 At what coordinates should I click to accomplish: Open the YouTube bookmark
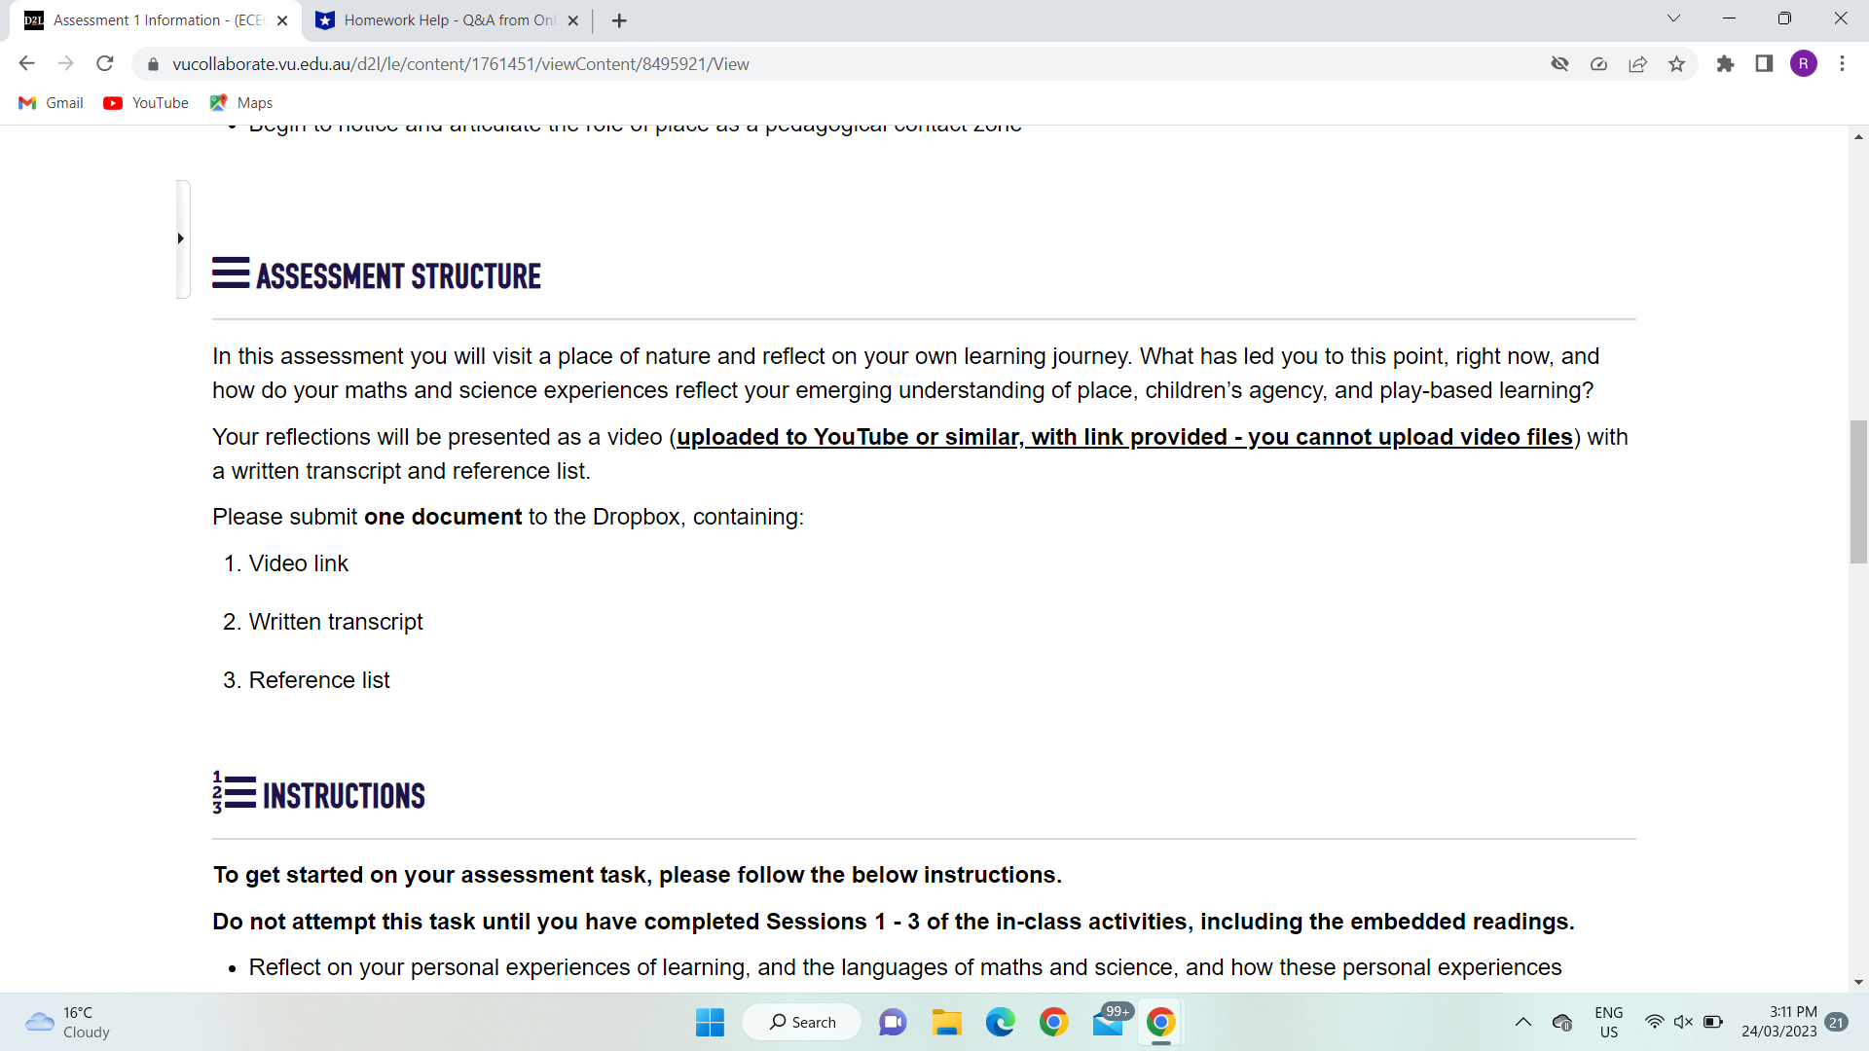146,103
